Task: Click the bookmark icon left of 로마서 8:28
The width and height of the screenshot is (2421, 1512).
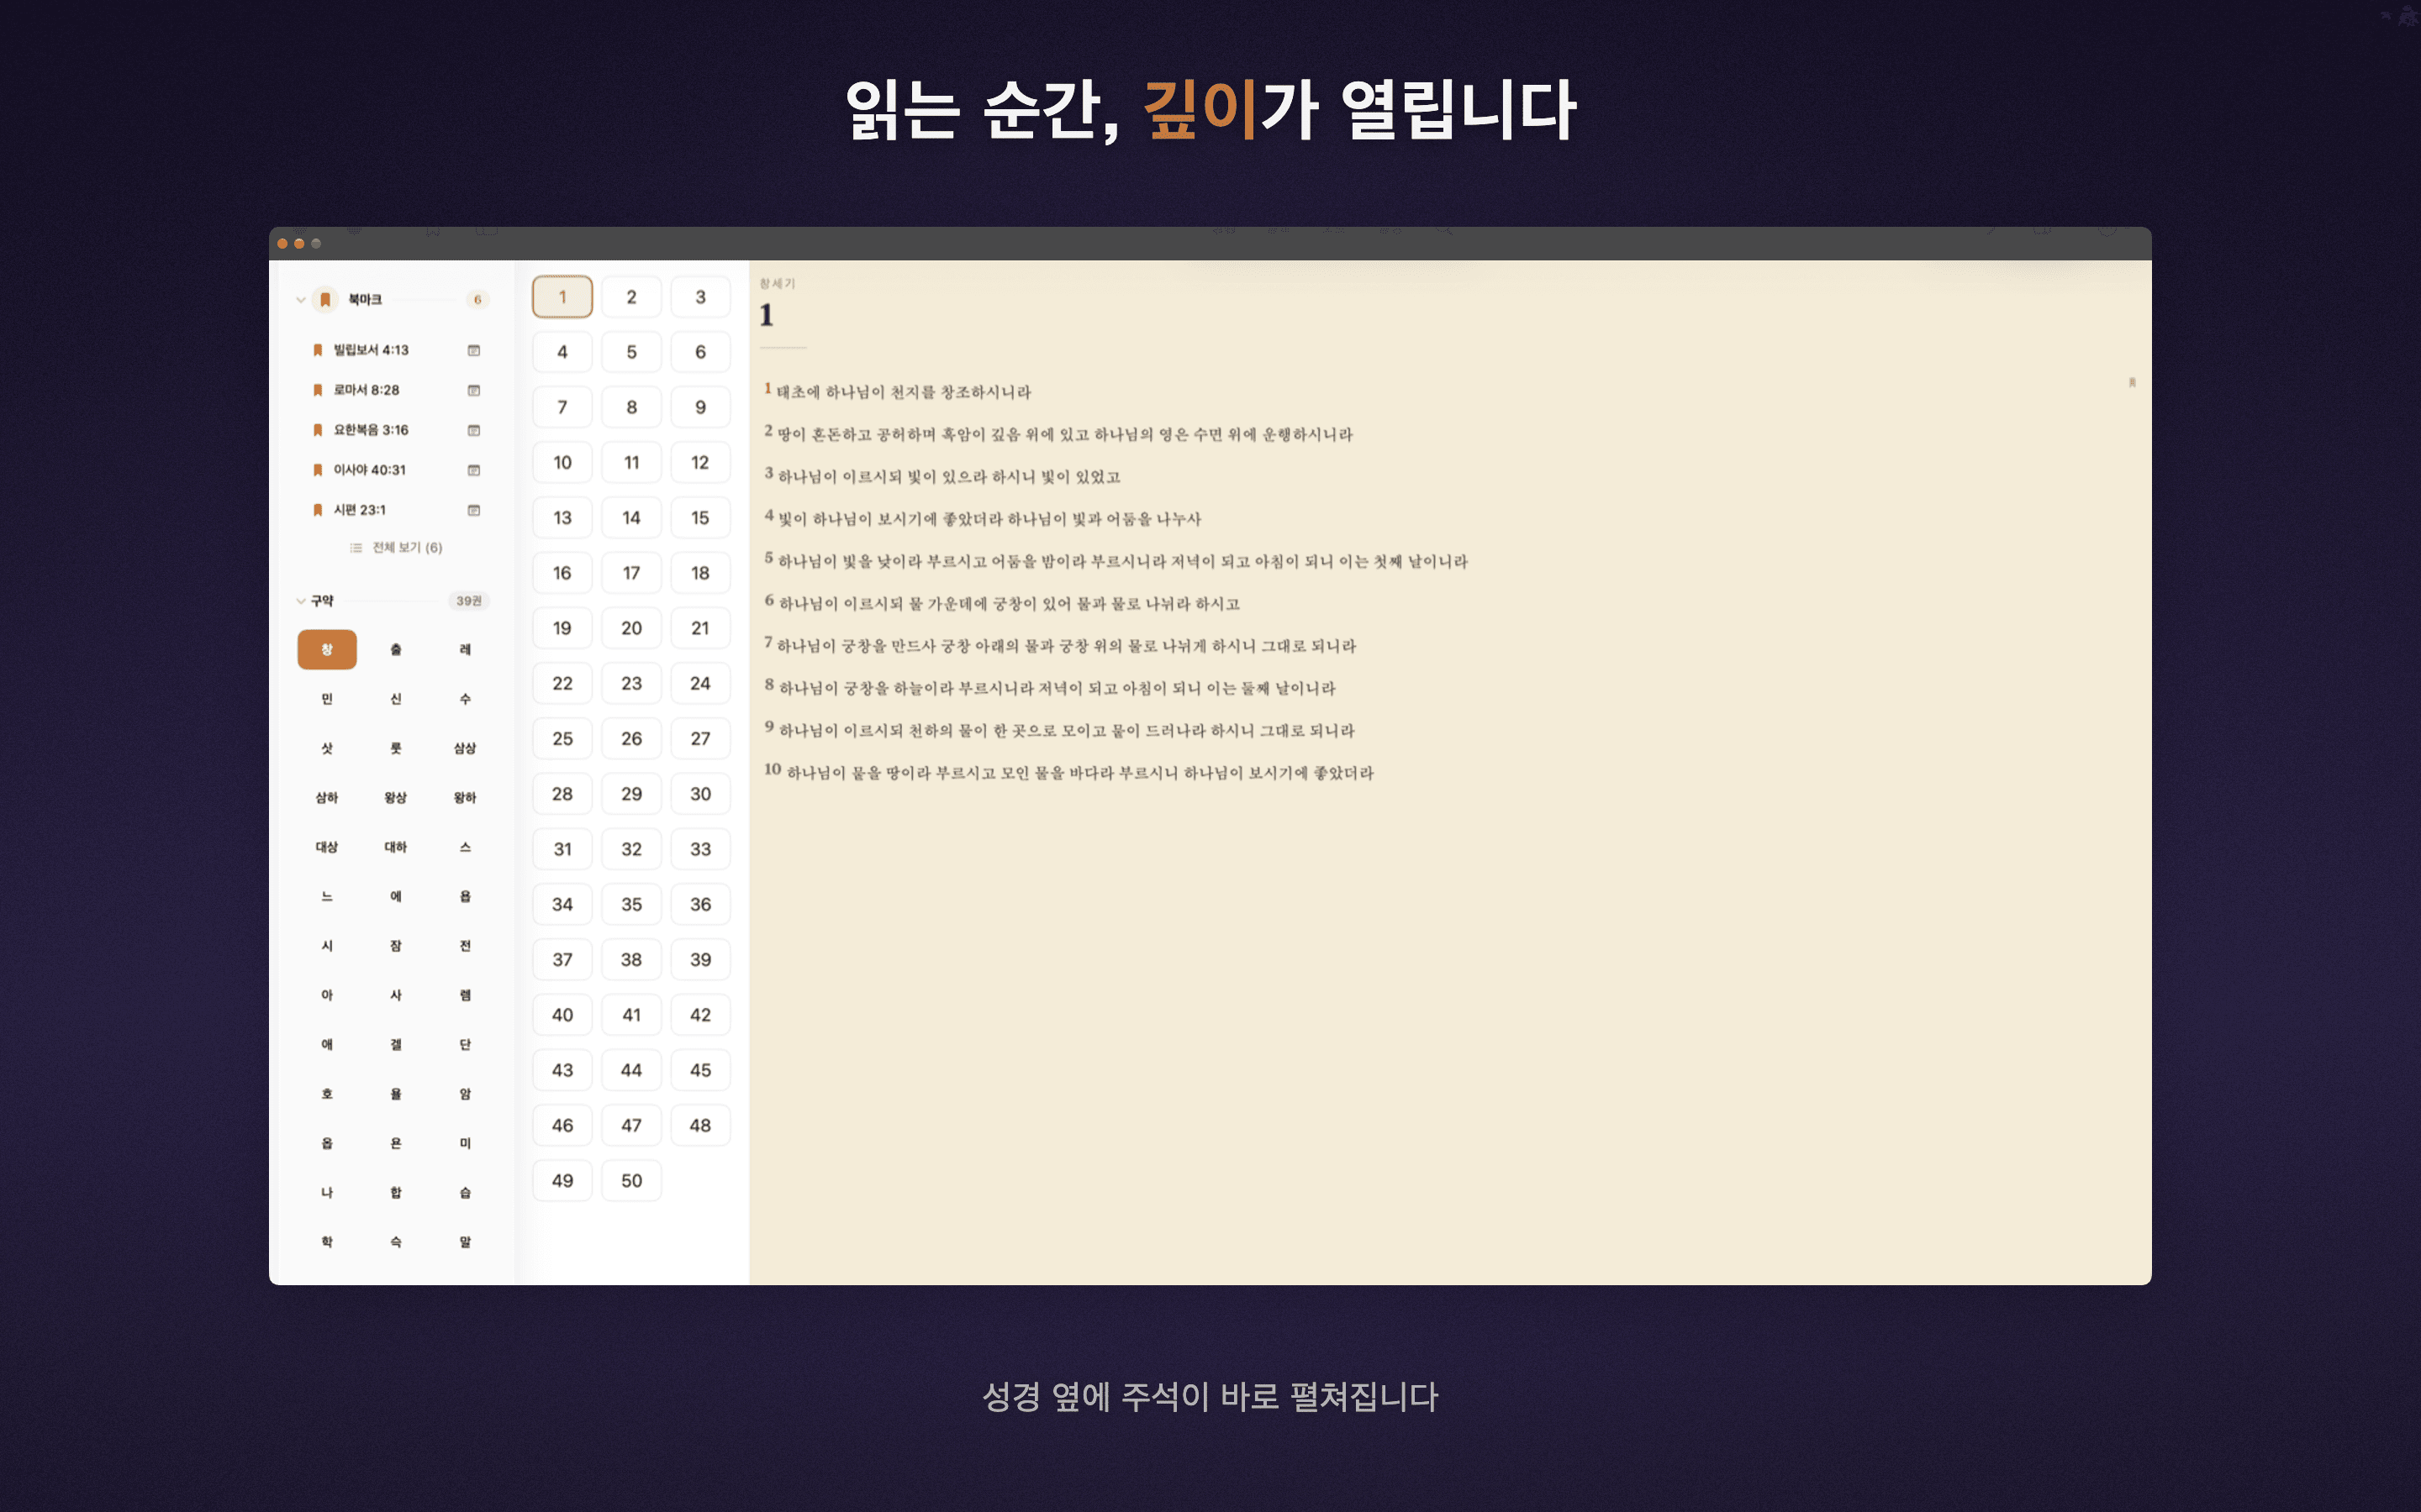Action: (x=317, y=390)
